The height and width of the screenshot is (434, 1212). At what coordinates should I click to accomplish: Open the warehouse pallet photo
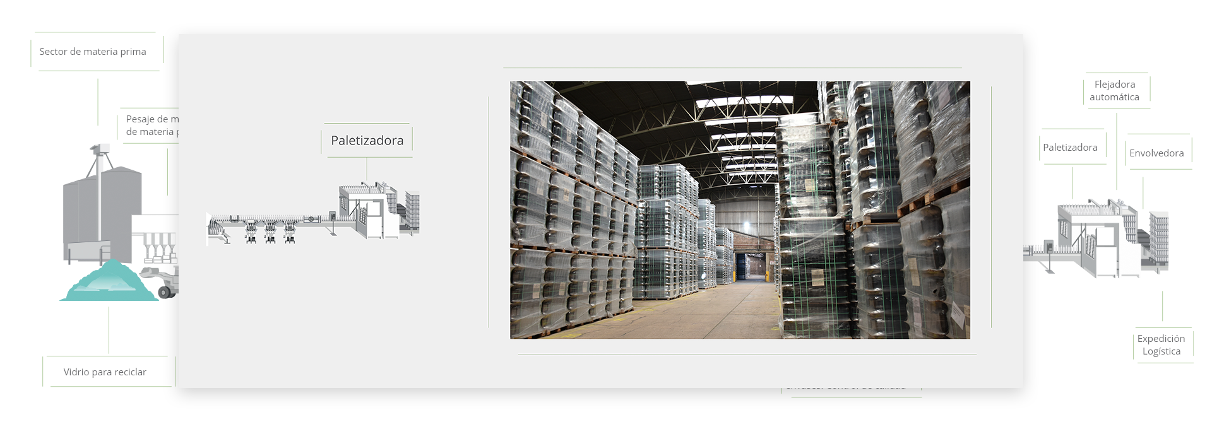(x=740, y=210)
